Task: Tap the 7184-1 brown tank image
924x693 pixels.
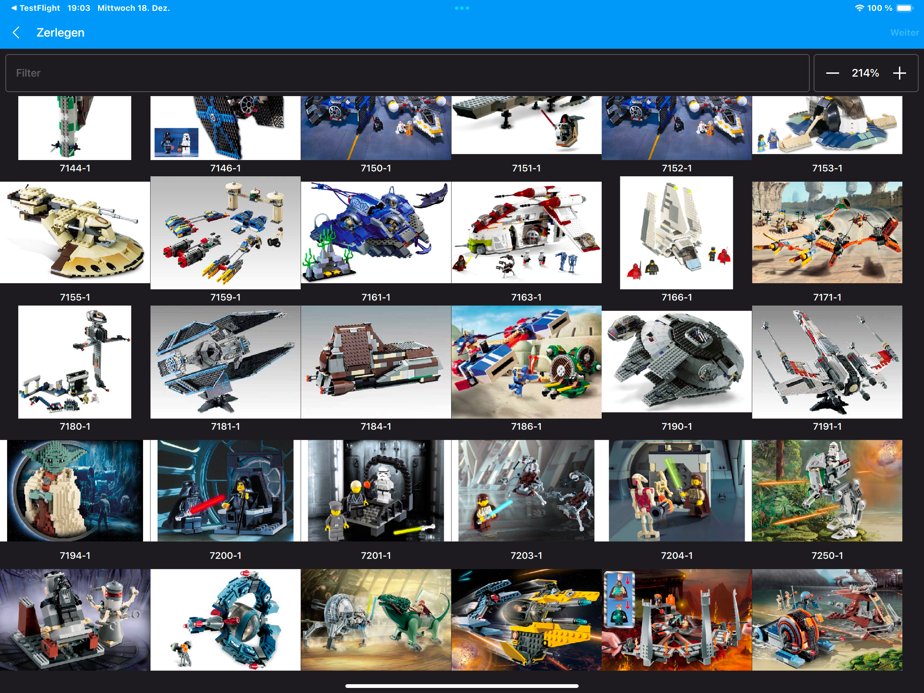Action: click(376, 362)
